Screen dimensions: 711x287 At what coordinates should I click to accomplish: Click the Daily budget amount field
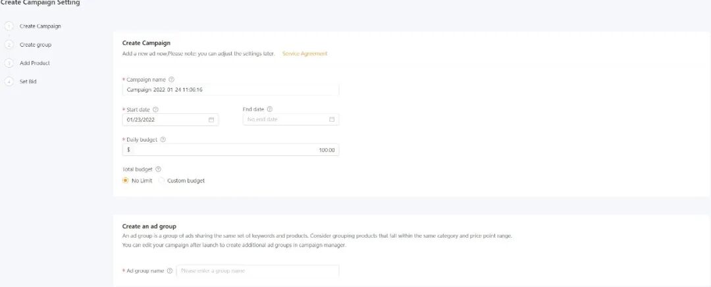230,150
